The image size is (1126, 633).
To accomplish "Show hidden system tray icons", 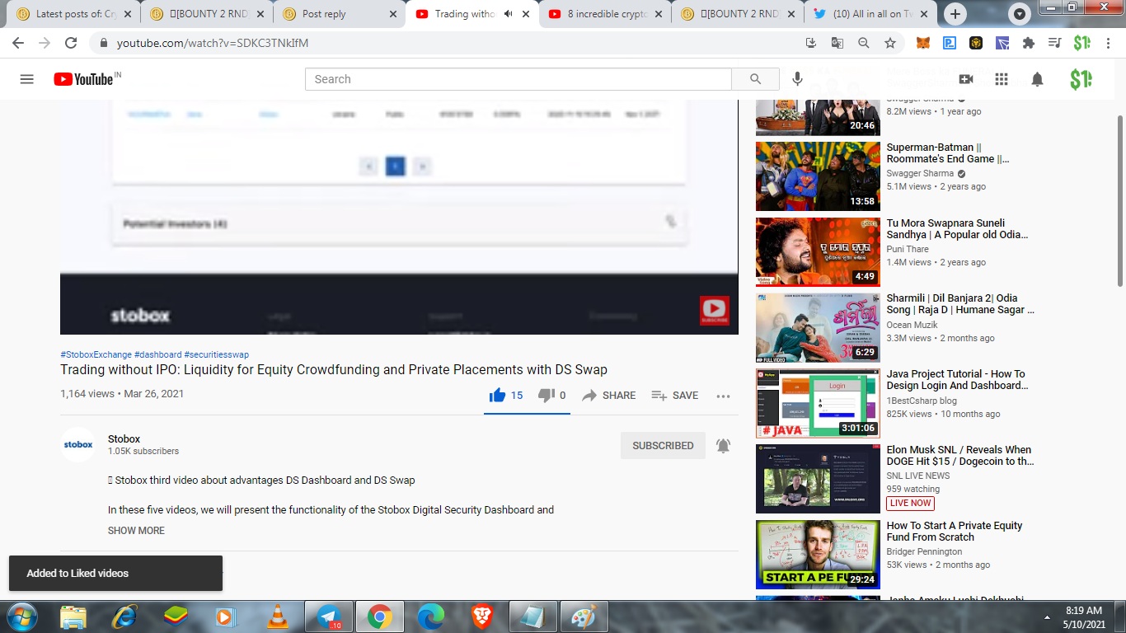I will point(1049,617).
